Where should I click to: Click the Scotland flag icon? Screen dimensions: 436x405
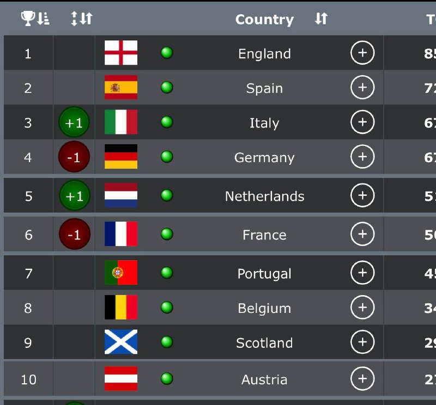(121, 342)
